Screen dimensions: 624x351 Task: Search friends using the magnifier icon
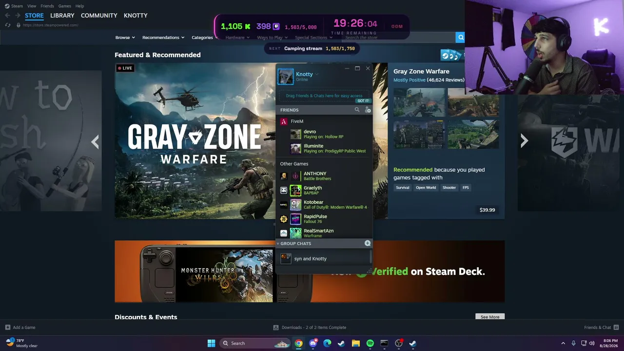[357, 110]
